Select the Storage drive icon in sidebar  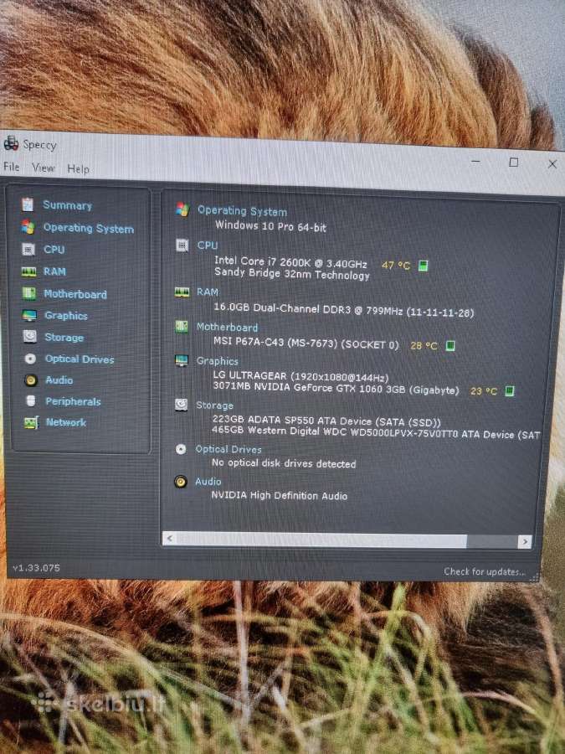(x=30, y=337)
